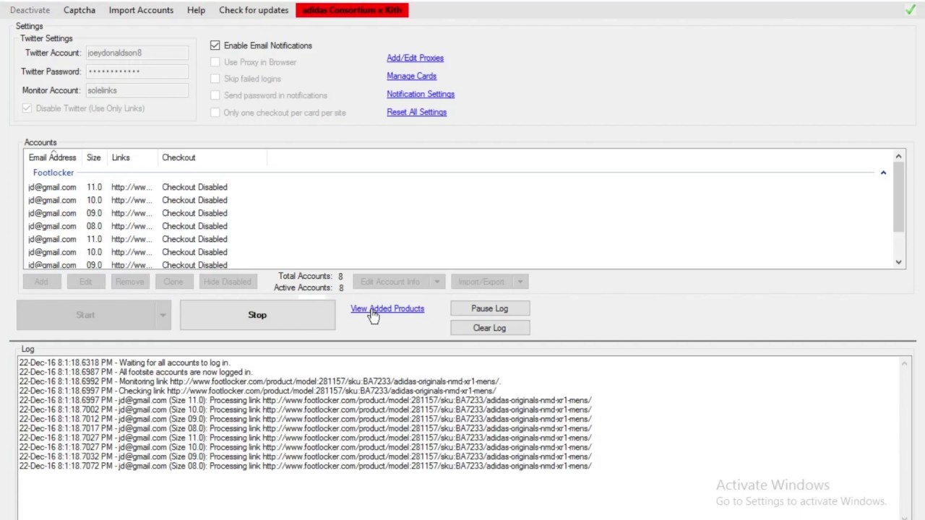Click the Active Accounts value 8

coord(341,287)
